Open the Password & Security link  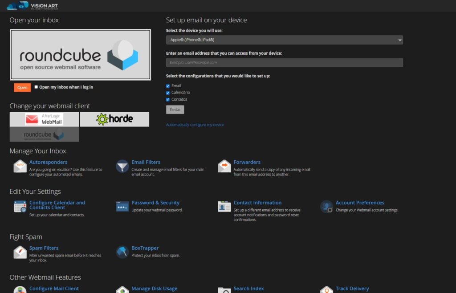(155, 203)
